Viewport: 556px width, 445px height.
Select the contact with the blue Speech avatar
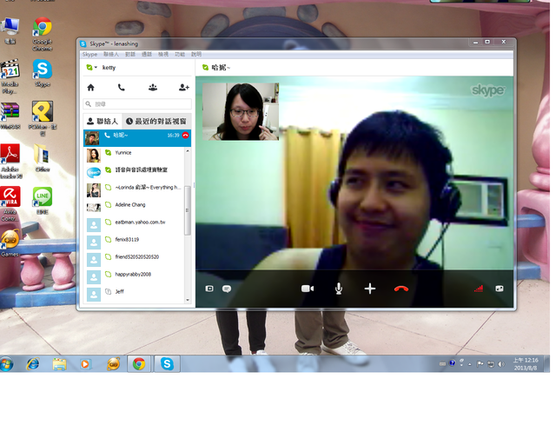pyautogui.click(x=134, y=172)
